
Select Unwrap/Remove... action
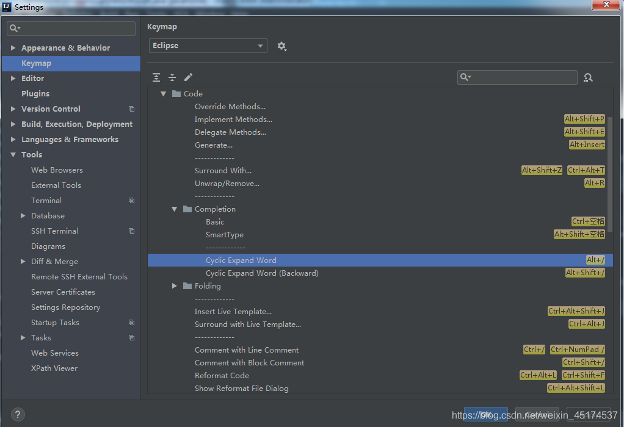[227, 183]
